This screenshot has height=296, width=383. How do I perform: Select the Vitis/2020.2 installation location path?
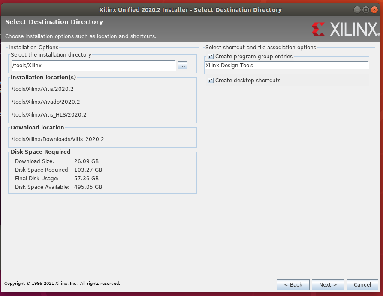[x=43, y=89]
